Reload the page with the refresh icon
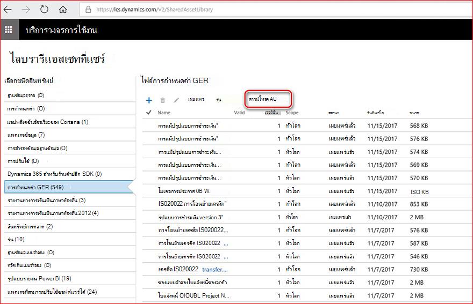 pyautogui.click(x=44, y=9)
